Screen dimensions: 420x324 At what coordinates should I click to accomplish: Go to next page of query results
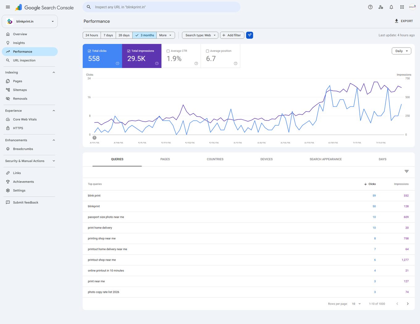(x=408, y=304)
